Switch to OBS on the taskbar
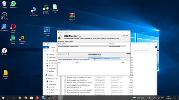This screenshot has width=179, height=100. (x=55, y=97)
